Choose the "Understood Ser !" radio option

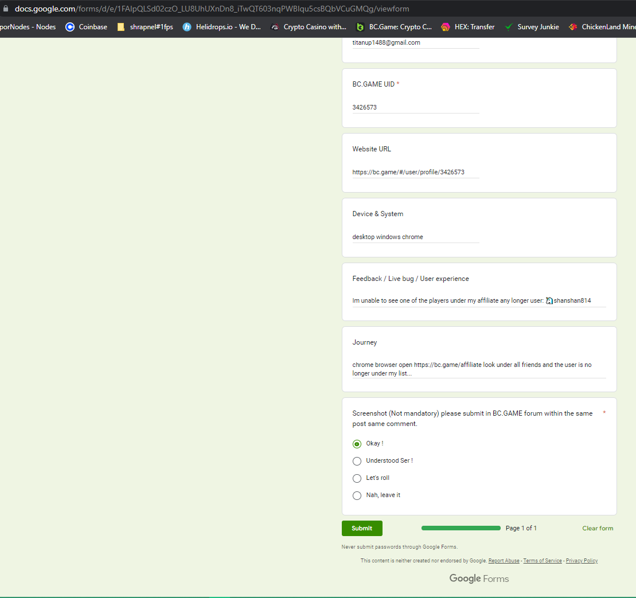click(x=357, y=461)
